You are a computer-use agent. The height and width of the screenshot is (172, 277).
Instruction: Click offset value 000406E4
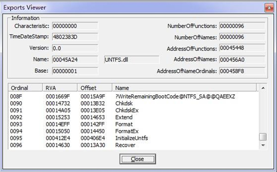tap(93, 138)
